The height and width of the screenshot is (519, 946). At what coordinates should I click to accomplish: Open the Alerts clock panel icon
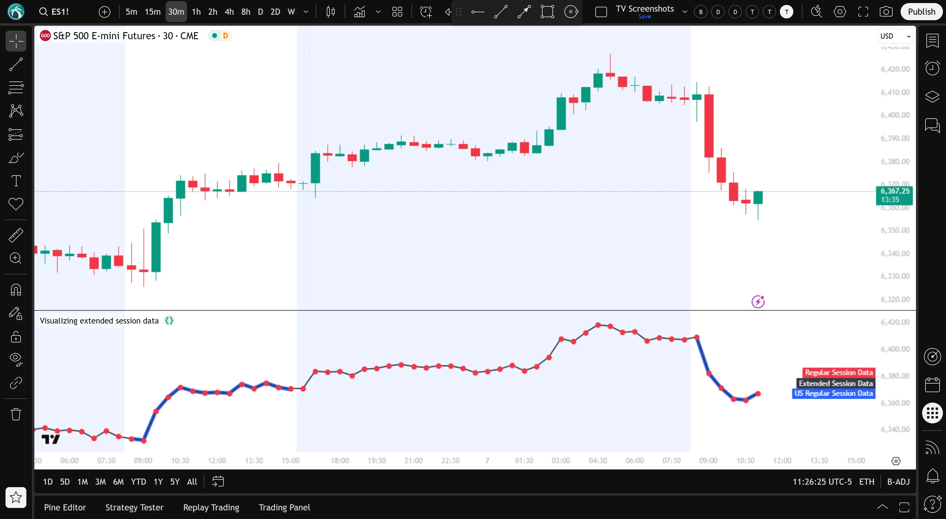932,68
